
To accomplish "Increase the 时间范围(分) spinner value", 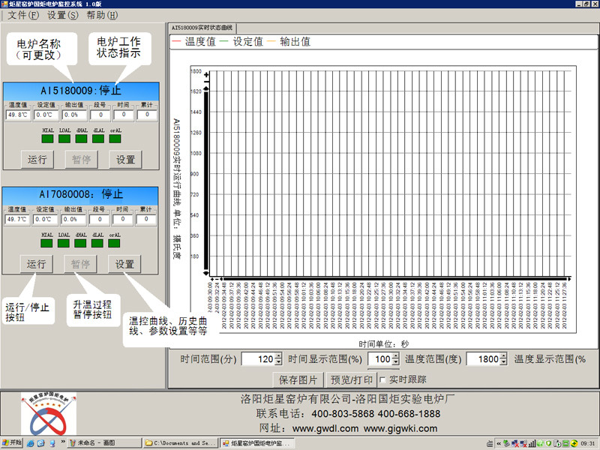I will tap(279, 356).
